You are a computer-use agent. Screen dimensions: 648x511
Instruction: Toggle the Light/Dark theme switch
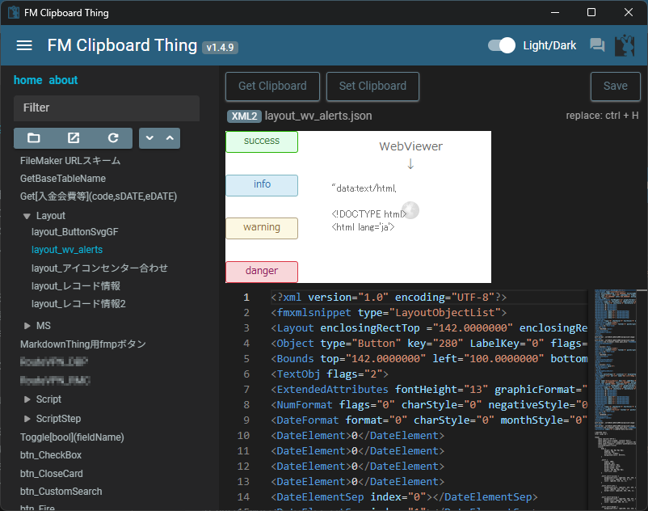tap(503, 45)
